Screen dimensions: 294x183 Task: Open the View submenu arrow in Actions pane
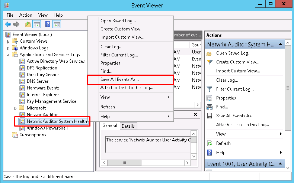(x=281, y=134)
